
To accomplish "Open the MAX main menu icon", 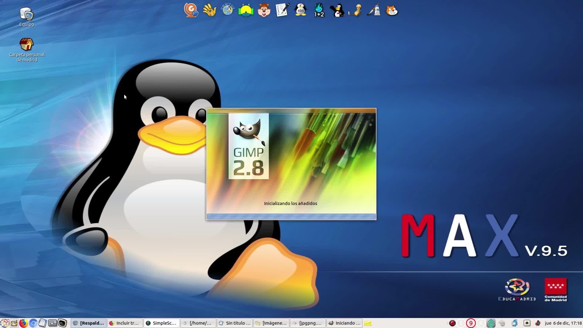I will pyautogui.click(x=5, y=323).
